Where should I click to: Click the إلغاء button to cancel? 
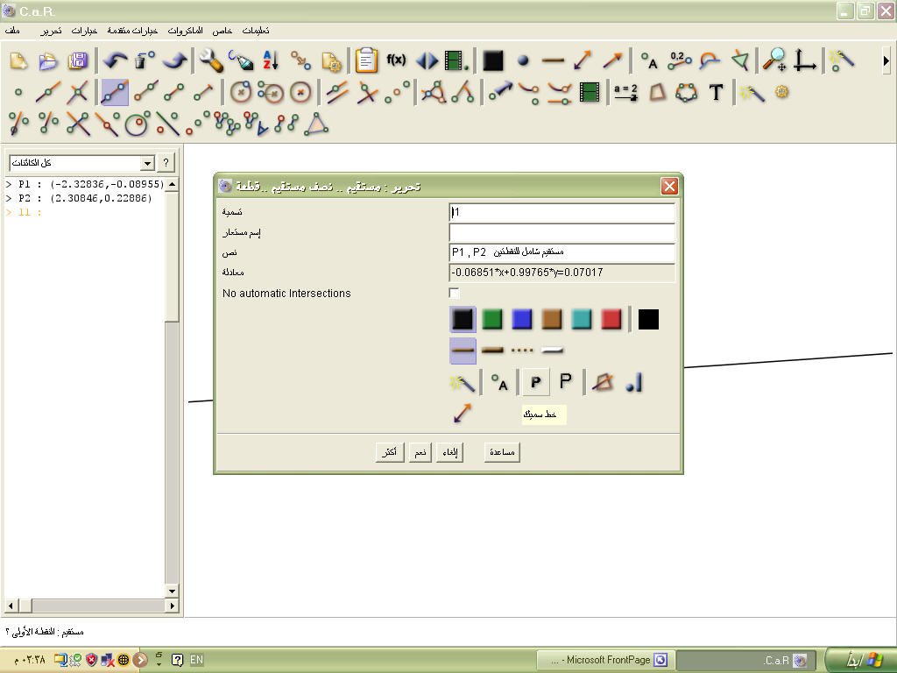click(x=449, y=452)
